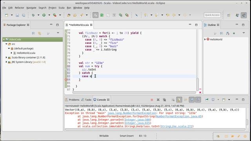Open the Next Annotation dropdown arrow
251x141 pixels.
[x=151, y=15]
